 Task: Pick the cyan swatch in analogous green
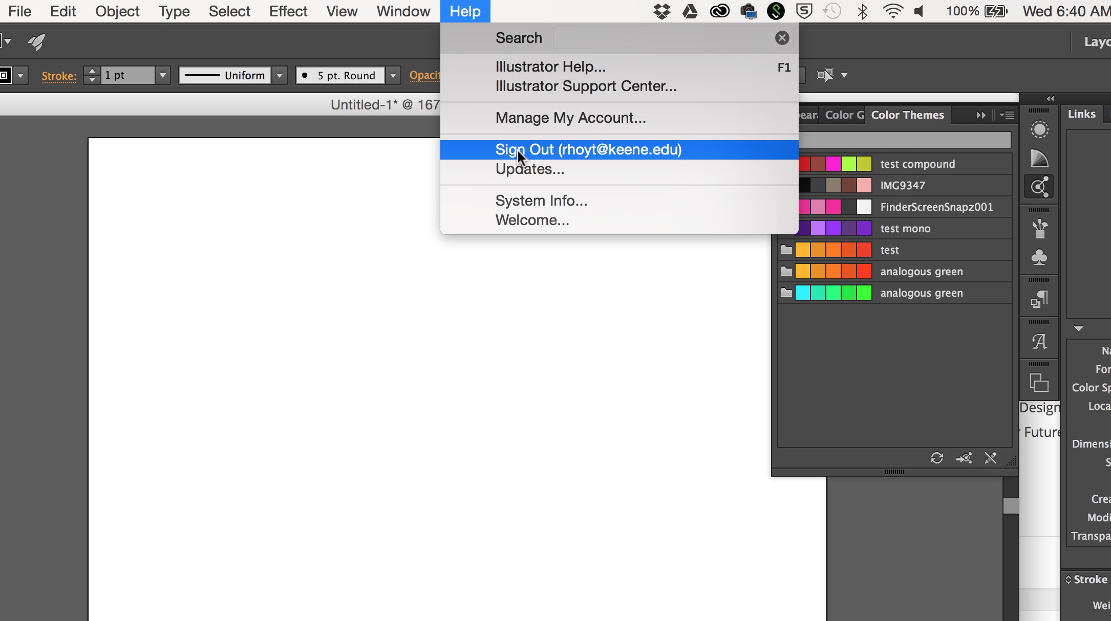tap(802, 293)
